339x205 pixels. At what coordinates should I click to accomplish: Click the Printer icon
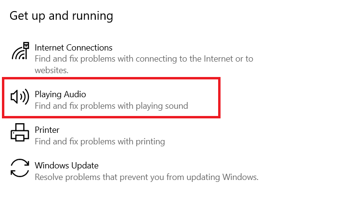[20, 133]
